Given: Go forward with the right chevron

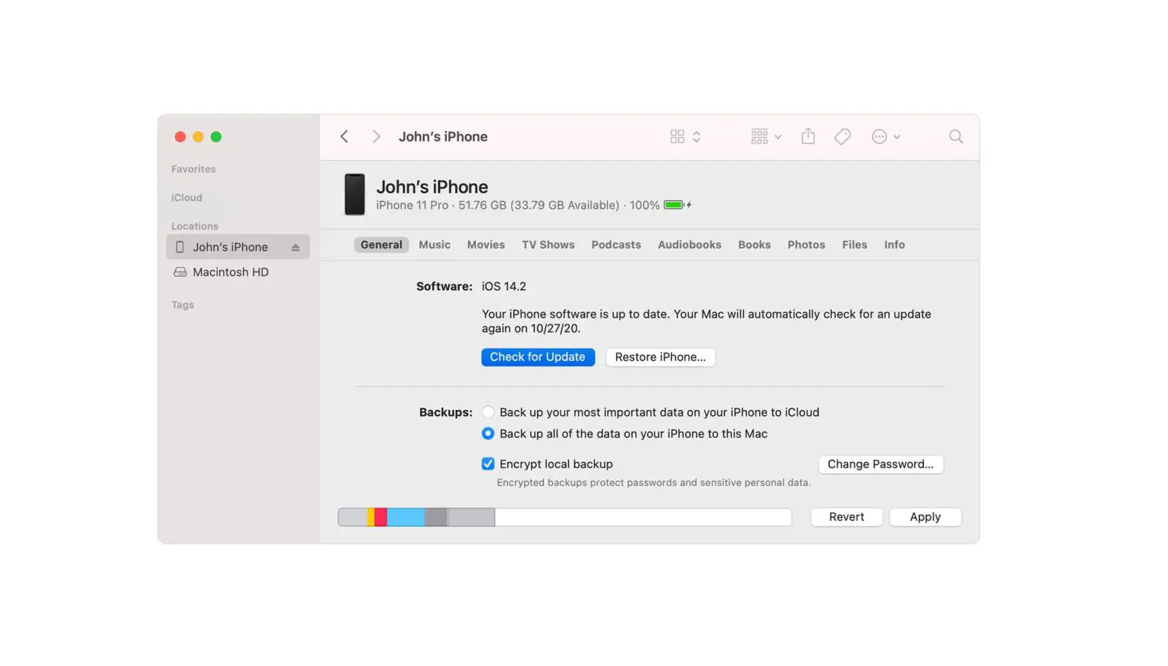Looking at the screenshot, I should (x=376, y=136).
